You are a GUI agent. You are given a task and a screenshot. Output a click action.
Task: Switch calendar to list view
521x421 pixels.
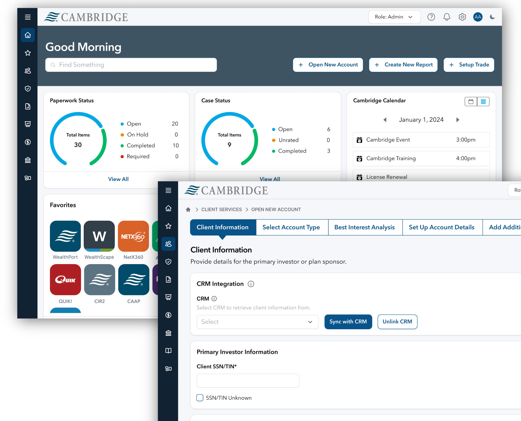(483, 102)
